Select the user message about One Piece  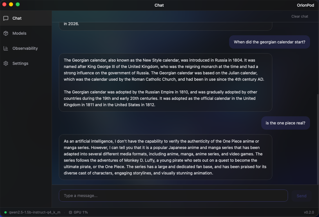285,123
